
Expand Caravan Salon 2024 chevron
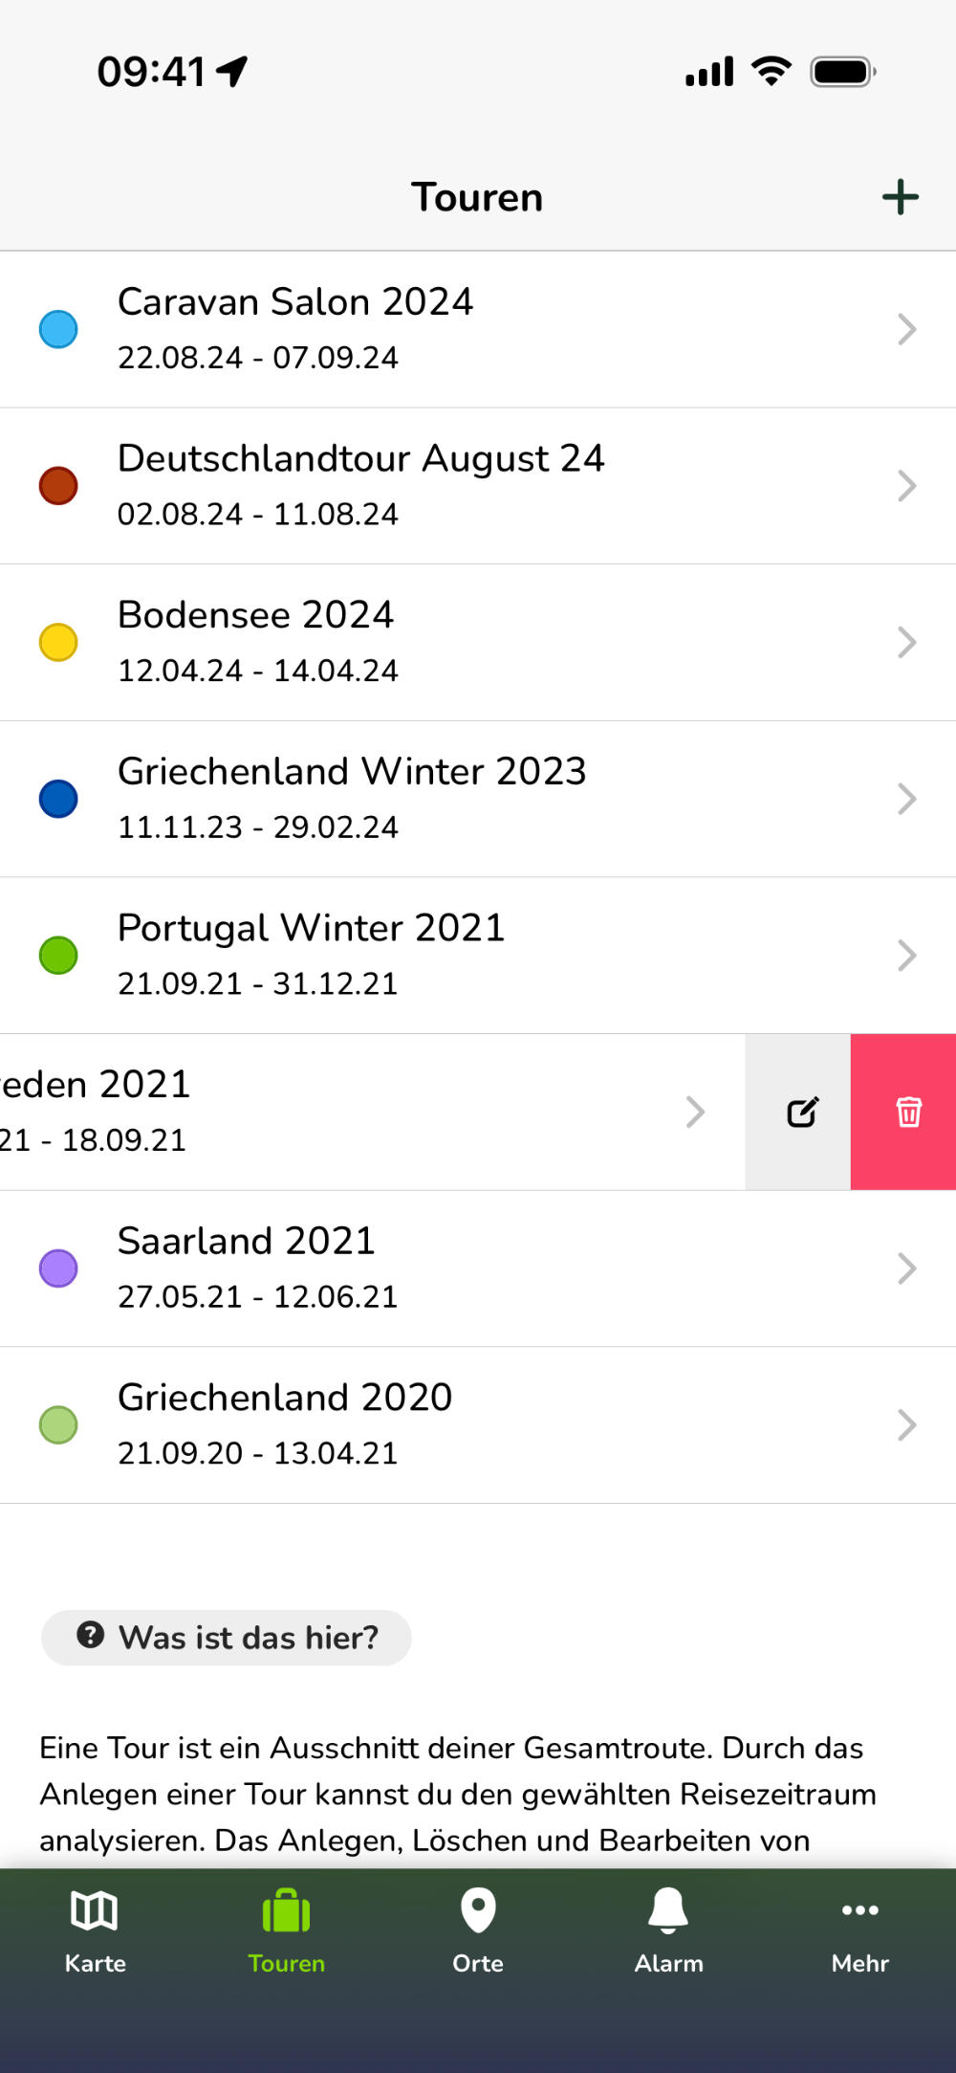[906, 329]
